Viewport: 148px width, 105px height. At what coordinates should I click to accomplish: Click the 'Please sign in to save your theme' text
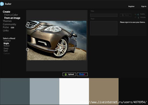tap(132, 22)
